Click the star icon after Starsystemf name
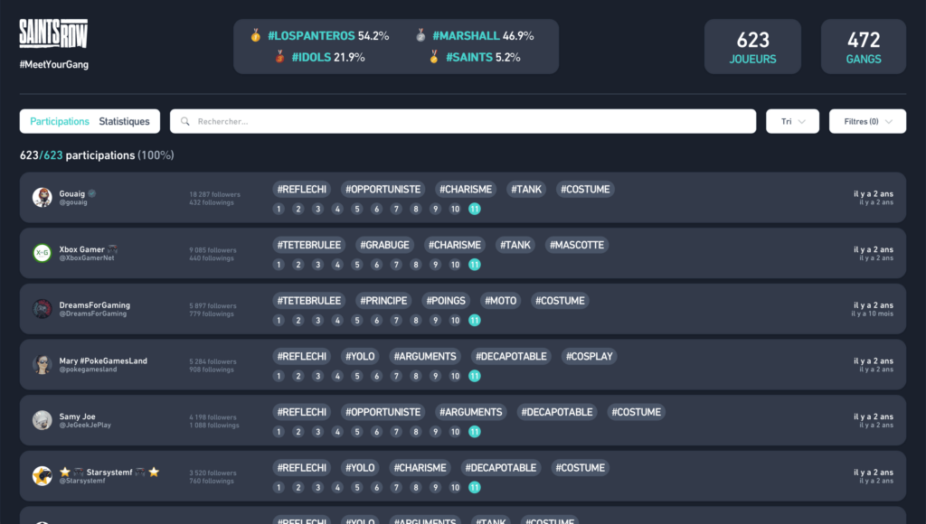The width and height of the screenshot is (926, 524). (154, 473)
